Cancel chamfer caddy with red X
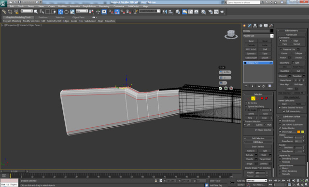This screenshot has width=309, height=187. tap(231, 88)
